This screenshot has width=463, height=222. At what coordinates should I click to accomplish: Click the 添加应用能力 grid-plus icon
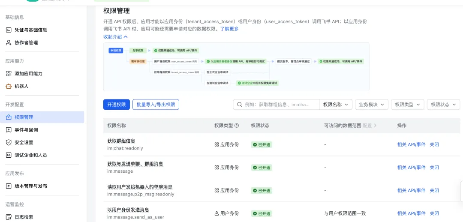click(x=9, y=74)
